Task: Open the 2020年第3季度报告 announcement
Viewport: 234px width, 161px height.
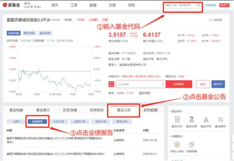Action: point(55,140)
